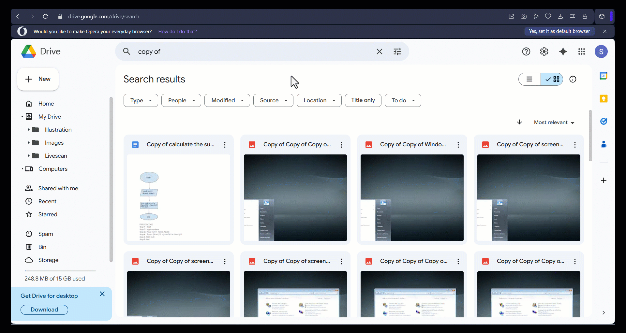Viewport: 626px width, 333px height.
Task: Open Drive settings gear icon
Action: 544,51
